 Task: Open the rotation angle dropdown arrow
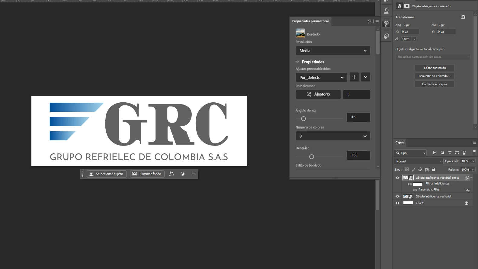414,39
